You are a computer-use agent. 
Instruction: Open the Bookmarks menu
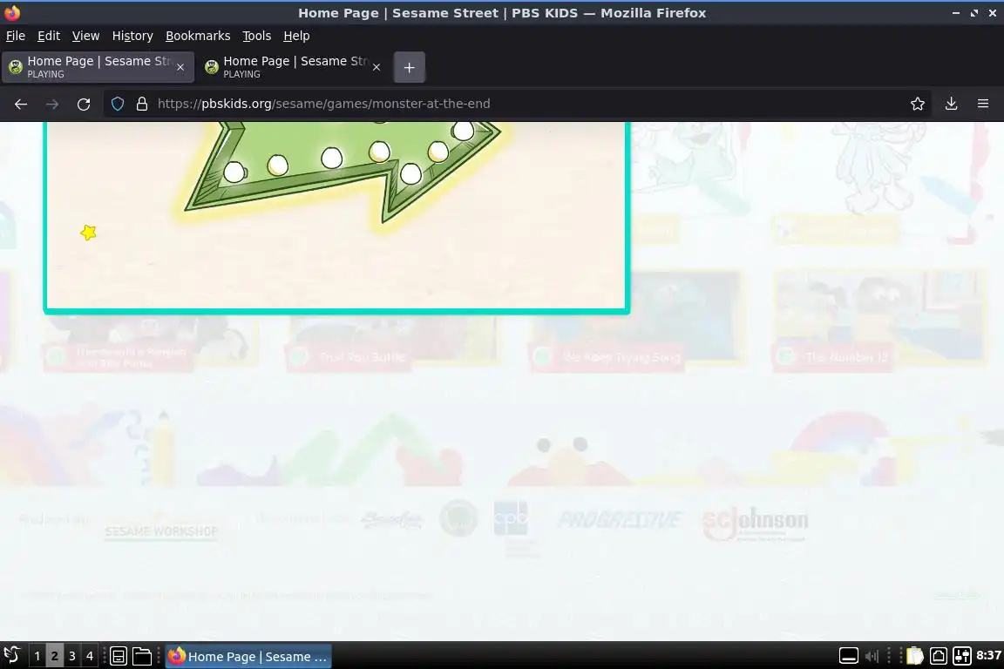click(198, 36)
